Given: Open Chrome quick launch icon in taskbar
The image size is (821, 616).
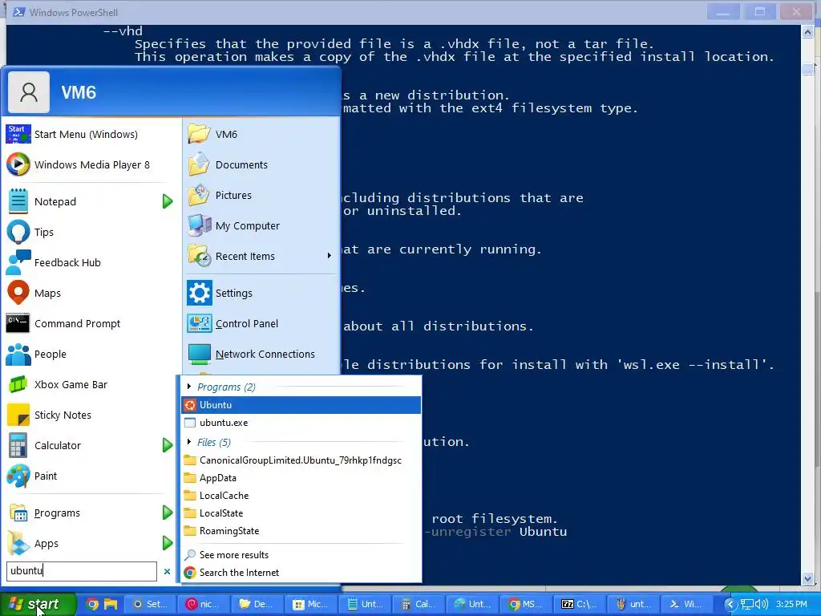Looking at the screenshot, I should pos(92,605).
